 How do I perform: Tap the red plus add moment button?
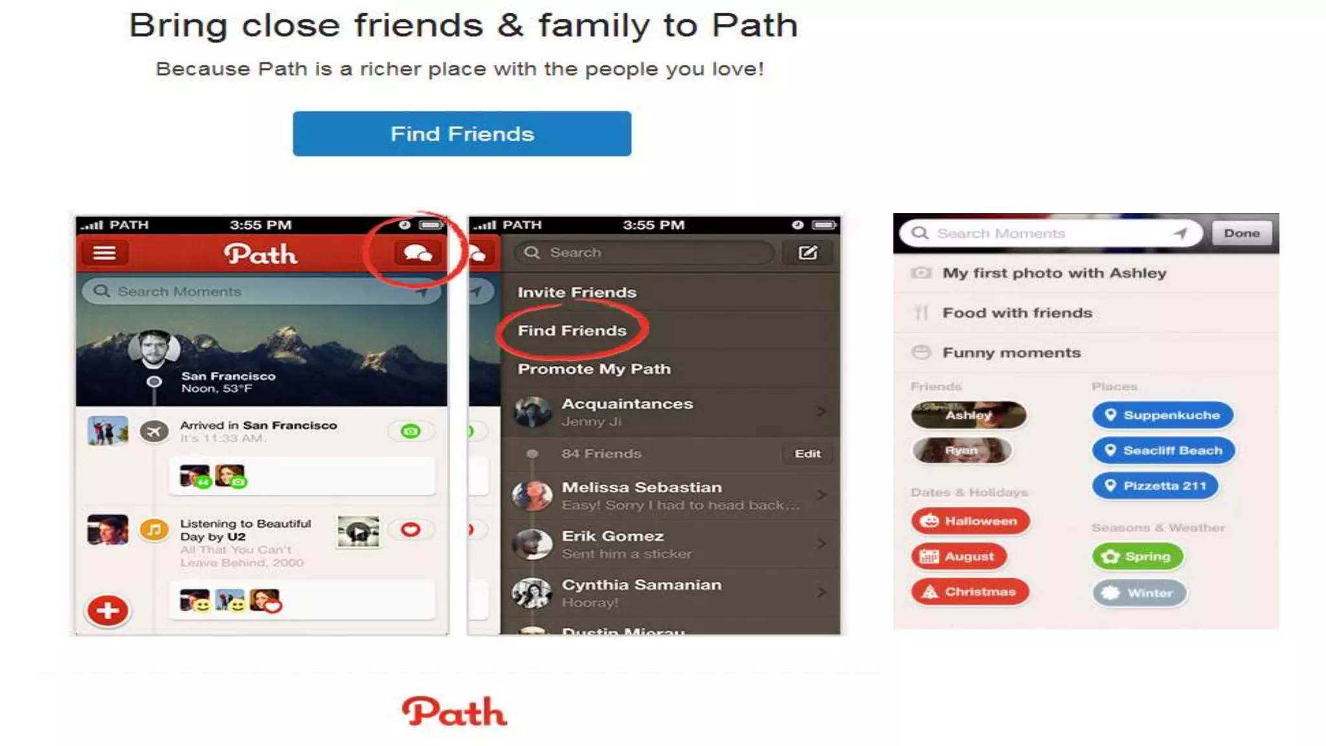coord(107,610)
